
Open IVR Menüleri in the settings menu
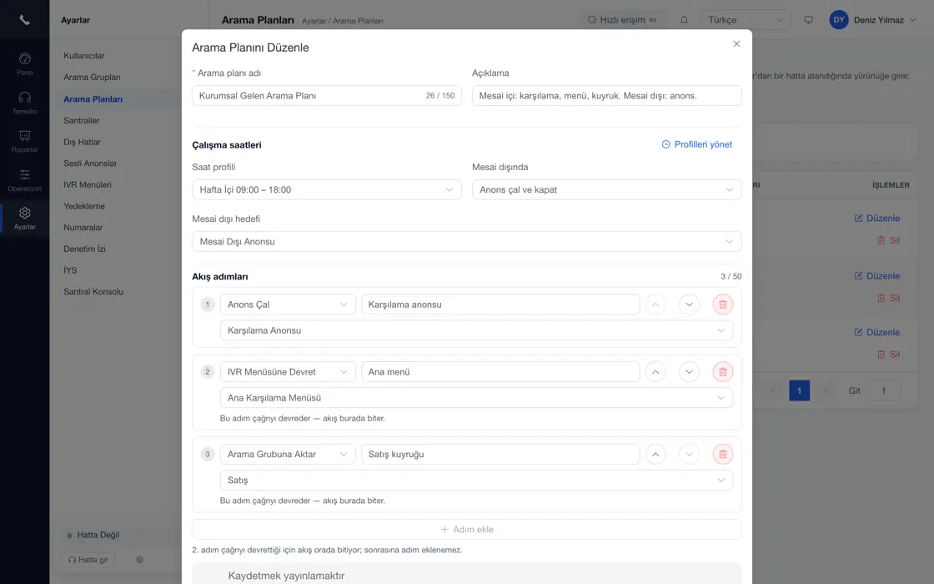click(88, 184)
